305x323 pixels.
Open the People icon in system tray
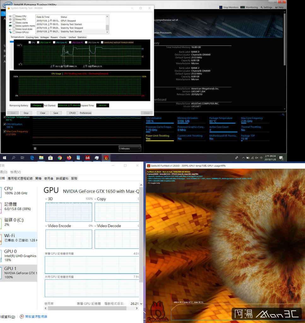click(x=237, y=158)
